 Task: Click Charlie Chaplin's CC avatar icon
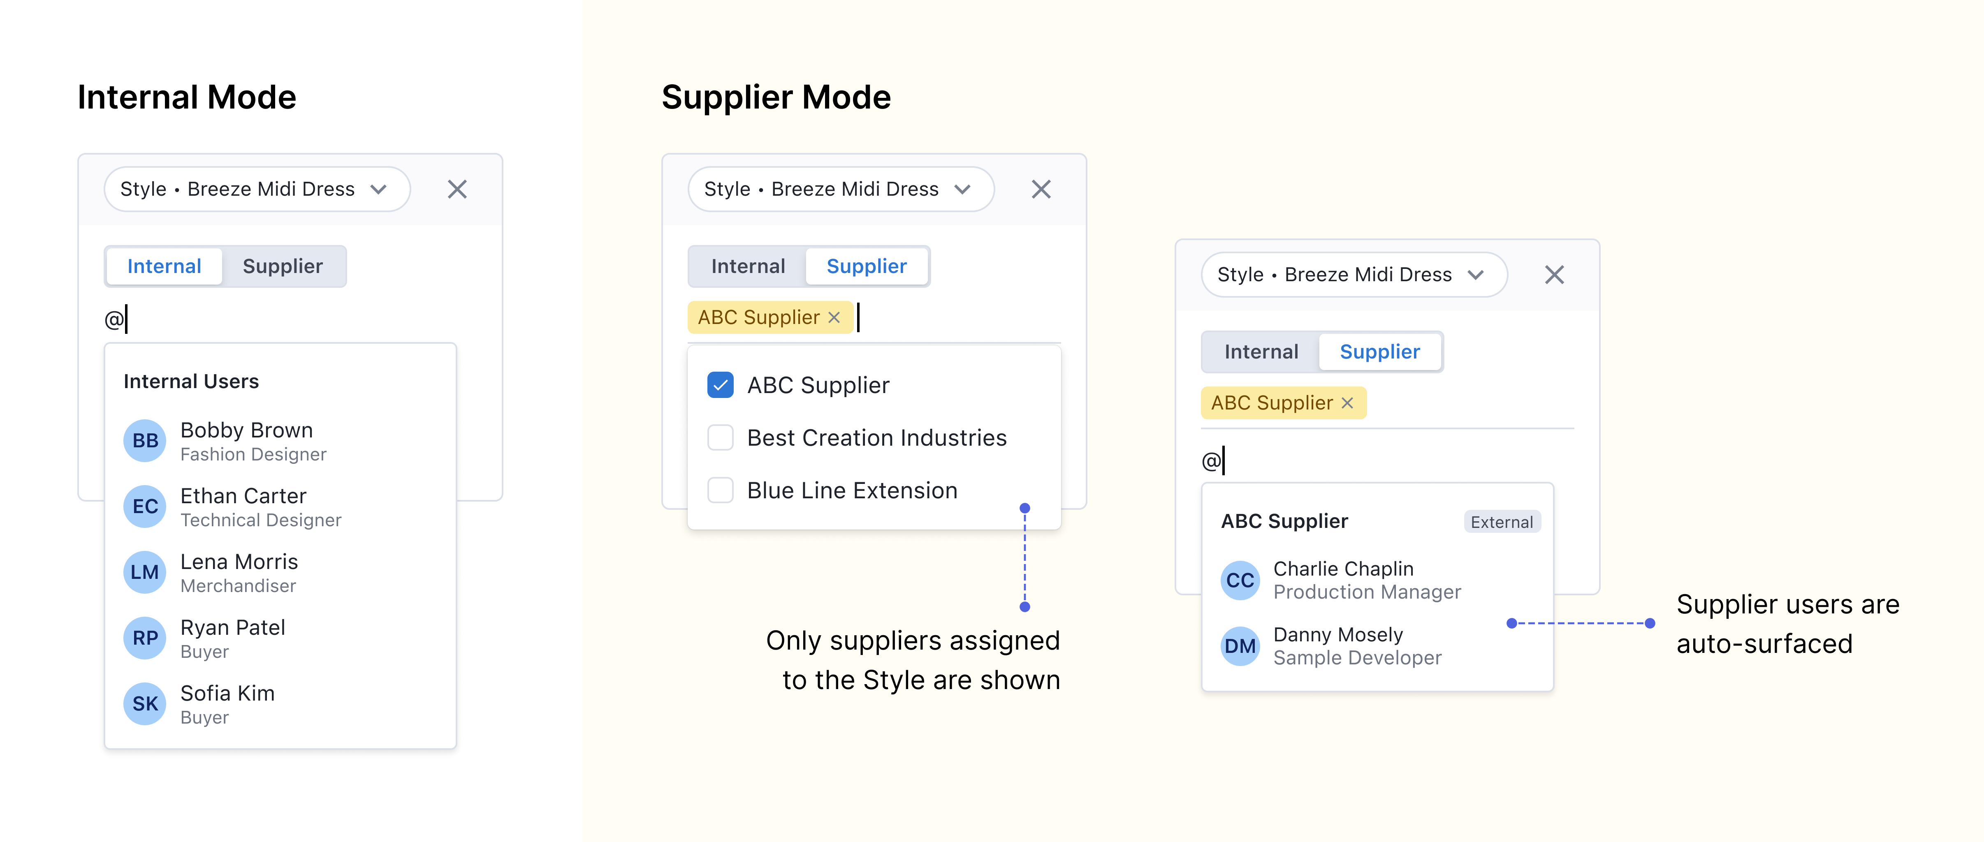1240,581
